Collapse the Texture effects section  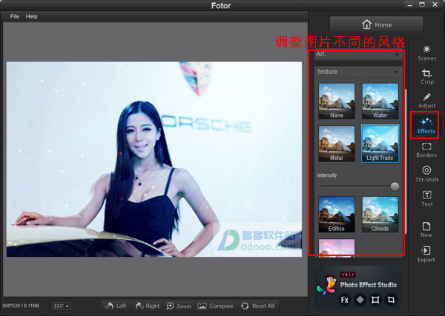coord(358,72)
